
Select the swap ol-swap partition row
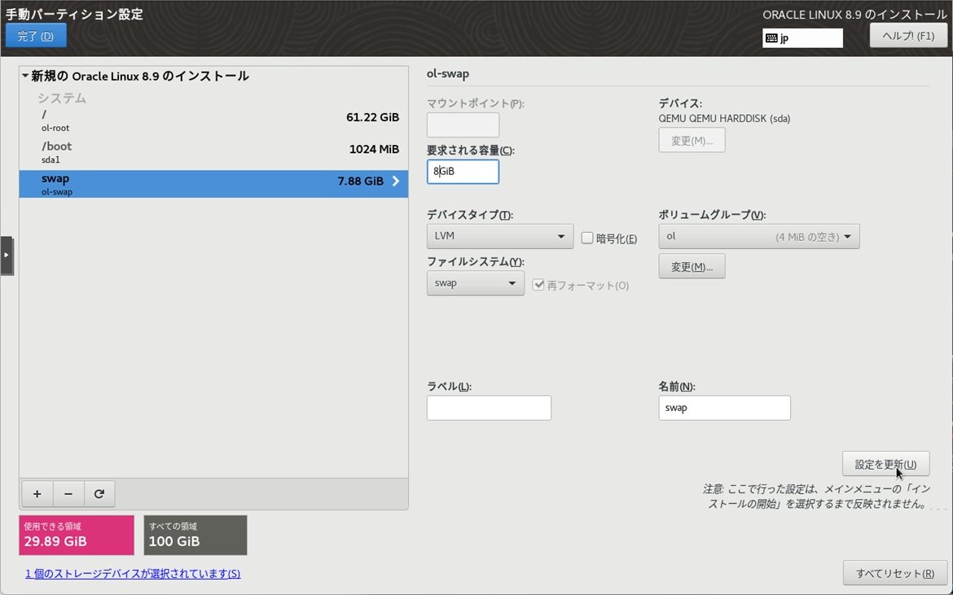tap(213, 184)
